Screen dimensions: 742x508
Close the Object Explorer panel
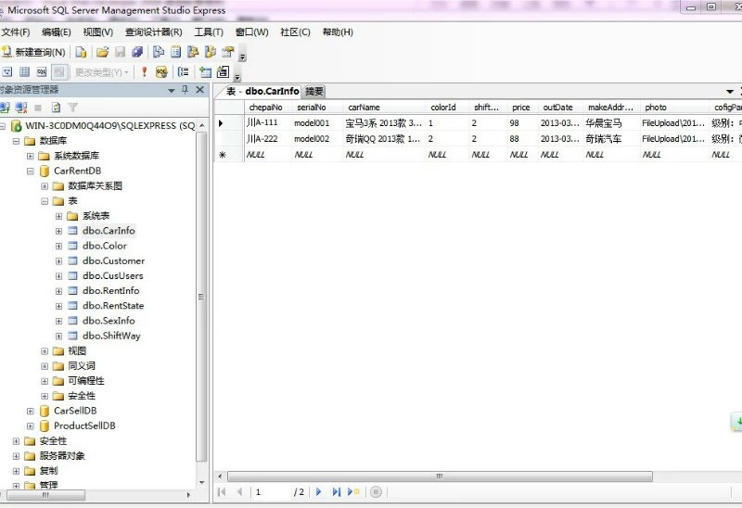(200, 89)
